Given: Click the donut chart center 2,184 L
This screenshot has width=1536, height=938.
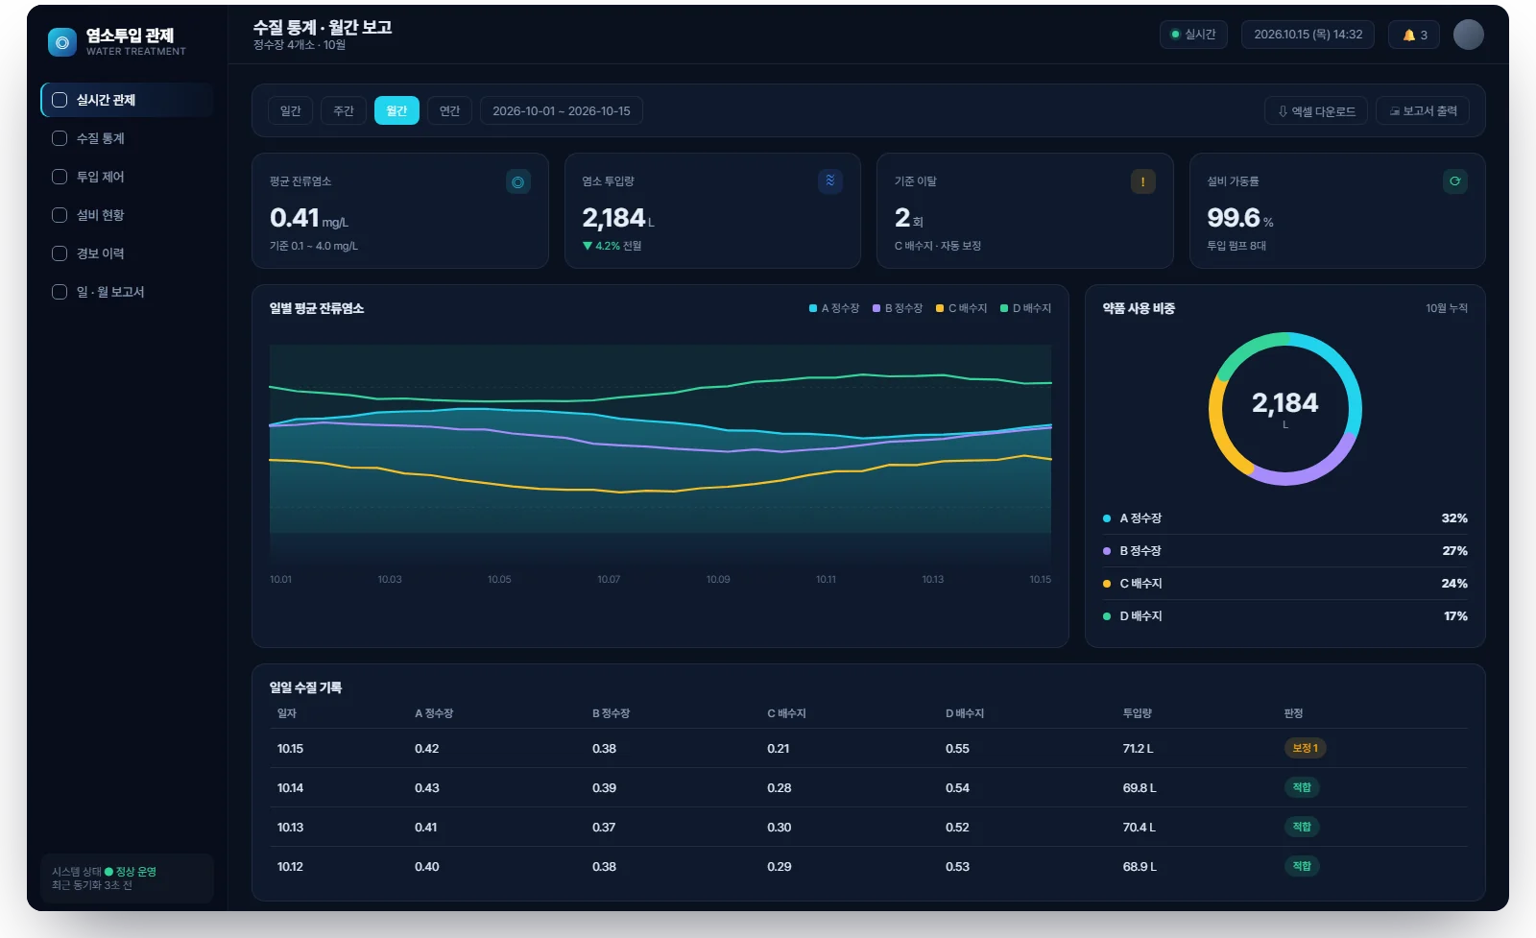Looking at the screenshot, I should coord(1284,408).
